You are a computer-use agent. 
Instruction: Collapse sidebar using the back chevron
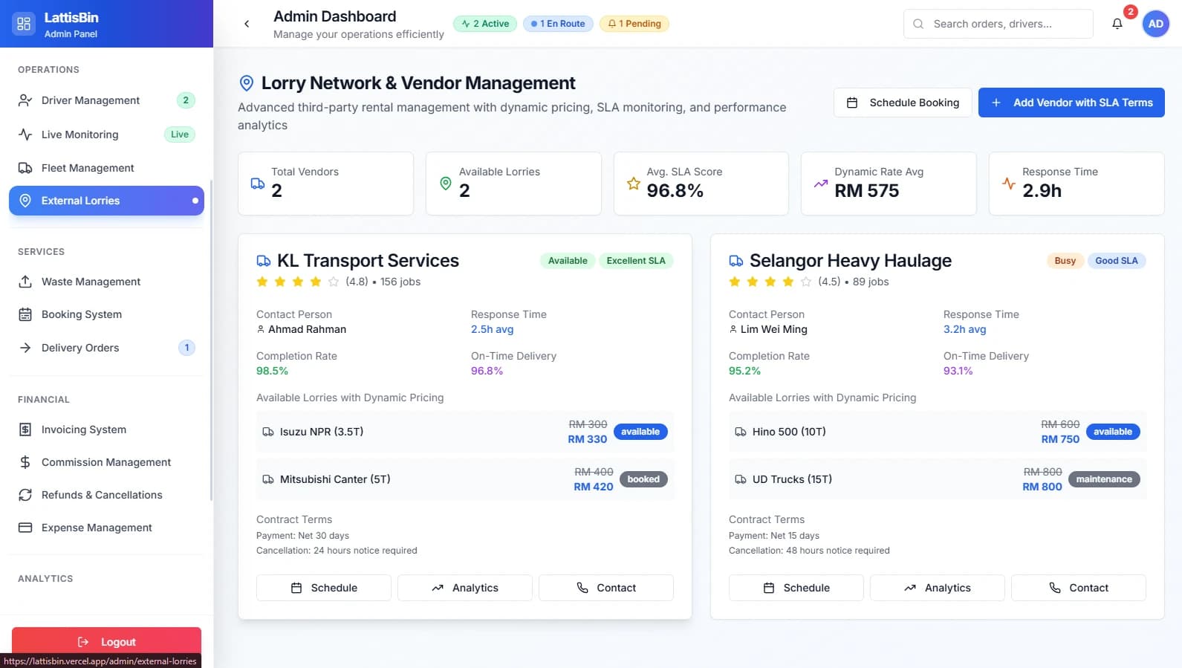coord(247,24)
